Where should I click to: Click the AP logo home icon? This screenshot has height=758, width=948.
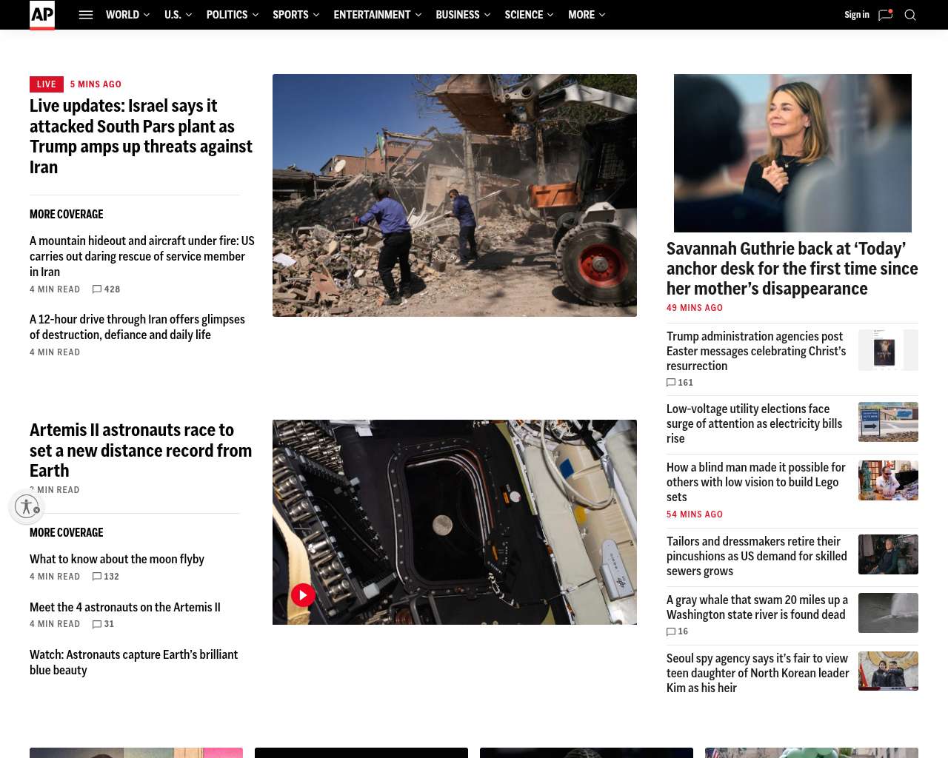tap(42, 15)
